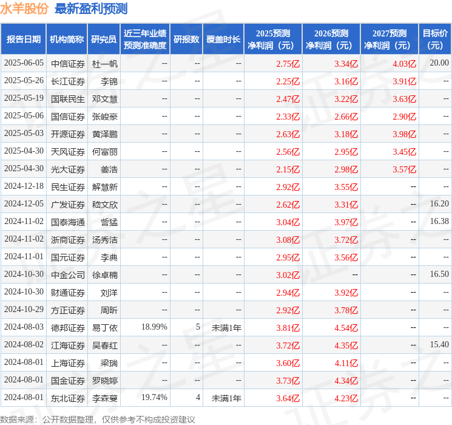The width and height of the screenshot is (452, 425).
Task: Click the 2027预测净利润 column header
Action: (x=390, y=39)
